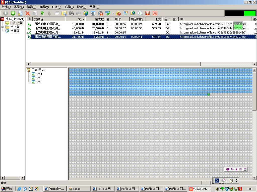Click the red power shutdown icon
The image size is (257, 192).
coord(155,13)
